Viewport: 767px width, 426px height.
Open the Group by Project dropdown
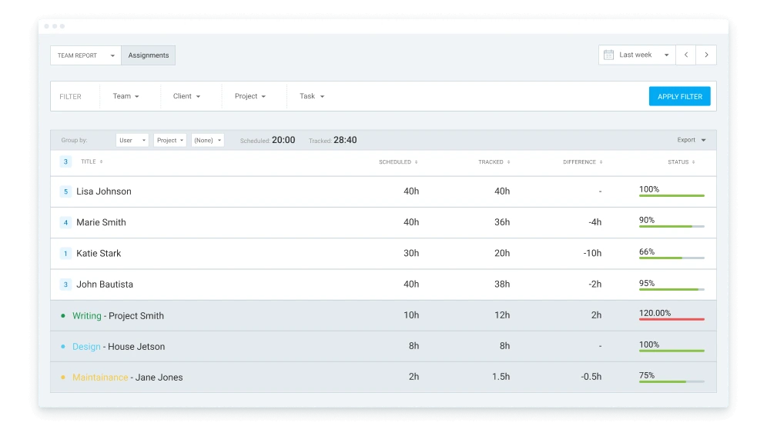point(169,140)
